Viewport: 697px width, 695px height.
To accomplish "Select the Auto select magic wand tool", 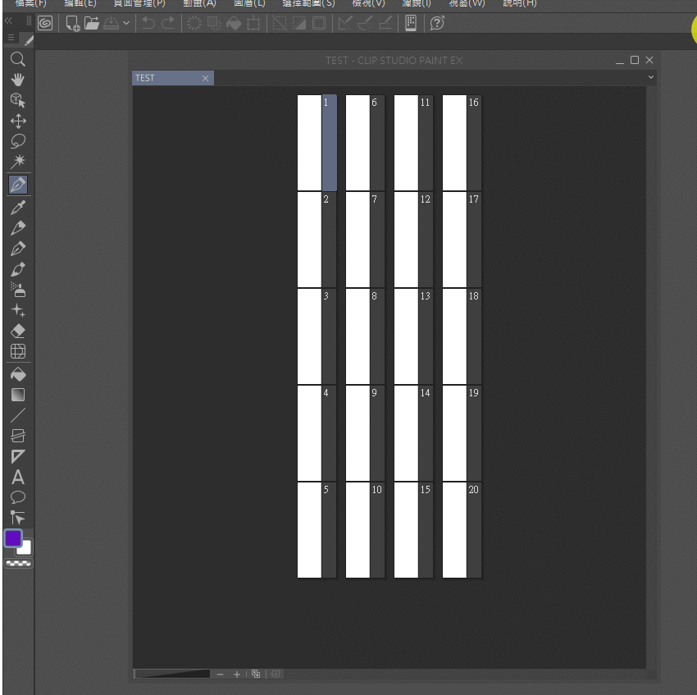I will point(18,161).
